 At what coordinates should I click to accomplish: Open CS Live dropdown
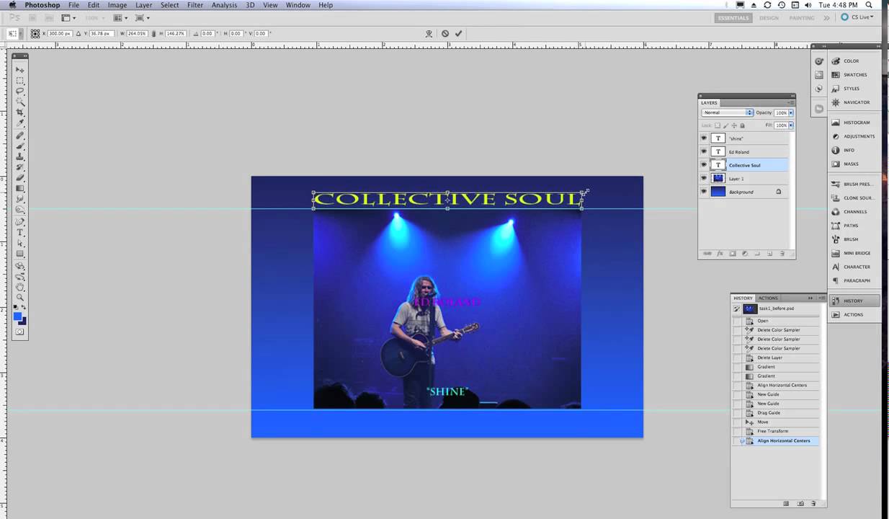pos(857,17)
